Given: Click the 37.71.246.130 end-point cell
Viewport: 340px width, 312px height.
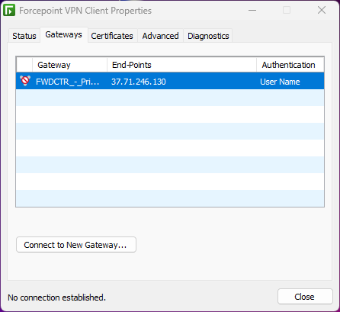Looking at the screenshot, I should [x=139, y=82].
